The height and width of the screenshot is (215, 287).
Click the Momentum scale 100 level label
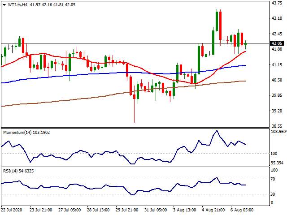[x=274, y=154]
